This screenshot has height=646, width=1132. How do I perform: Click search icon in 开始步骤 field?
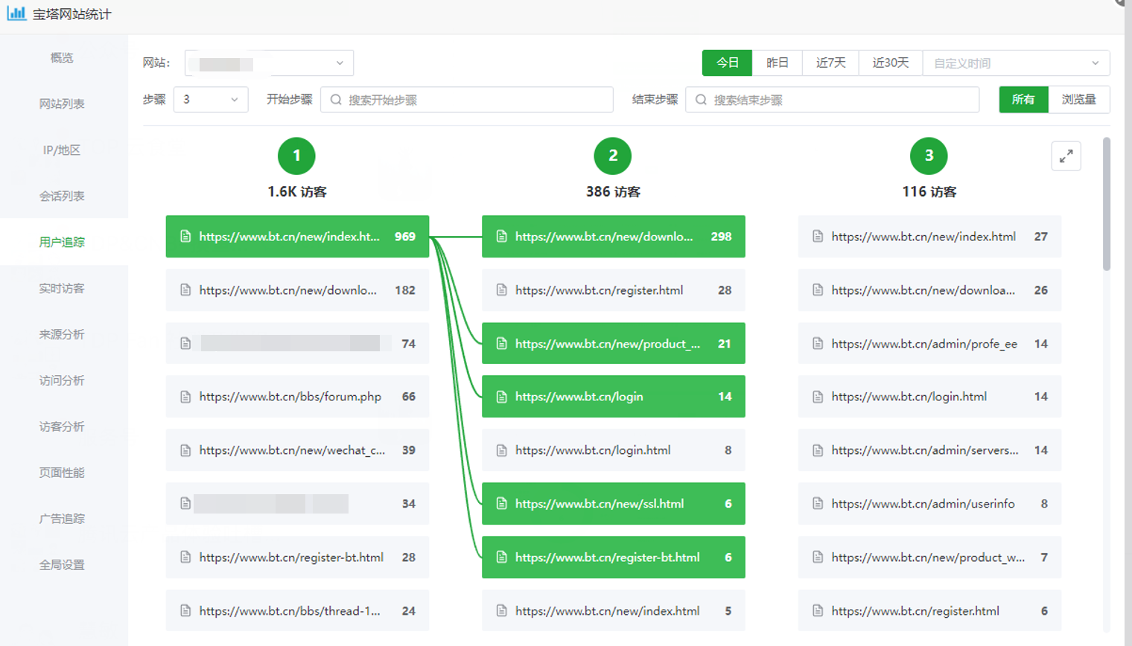coord(336,100)
